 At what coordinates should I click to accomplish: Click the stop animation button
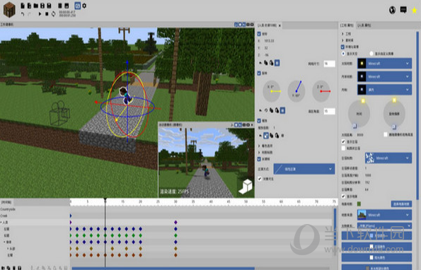coord(47,13)
